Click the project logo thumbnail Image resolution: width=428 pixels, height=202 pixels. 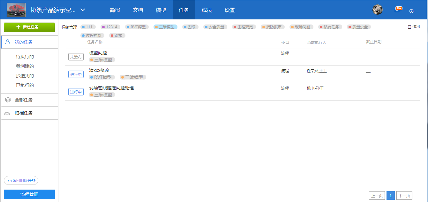pyautogui.click(x=16, y=10)
